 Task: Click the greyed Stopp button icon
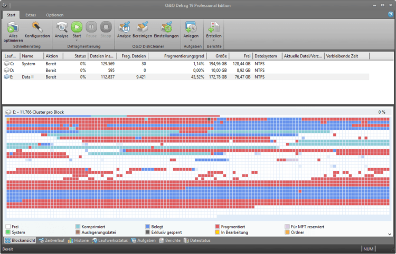[x=106, y=27]
